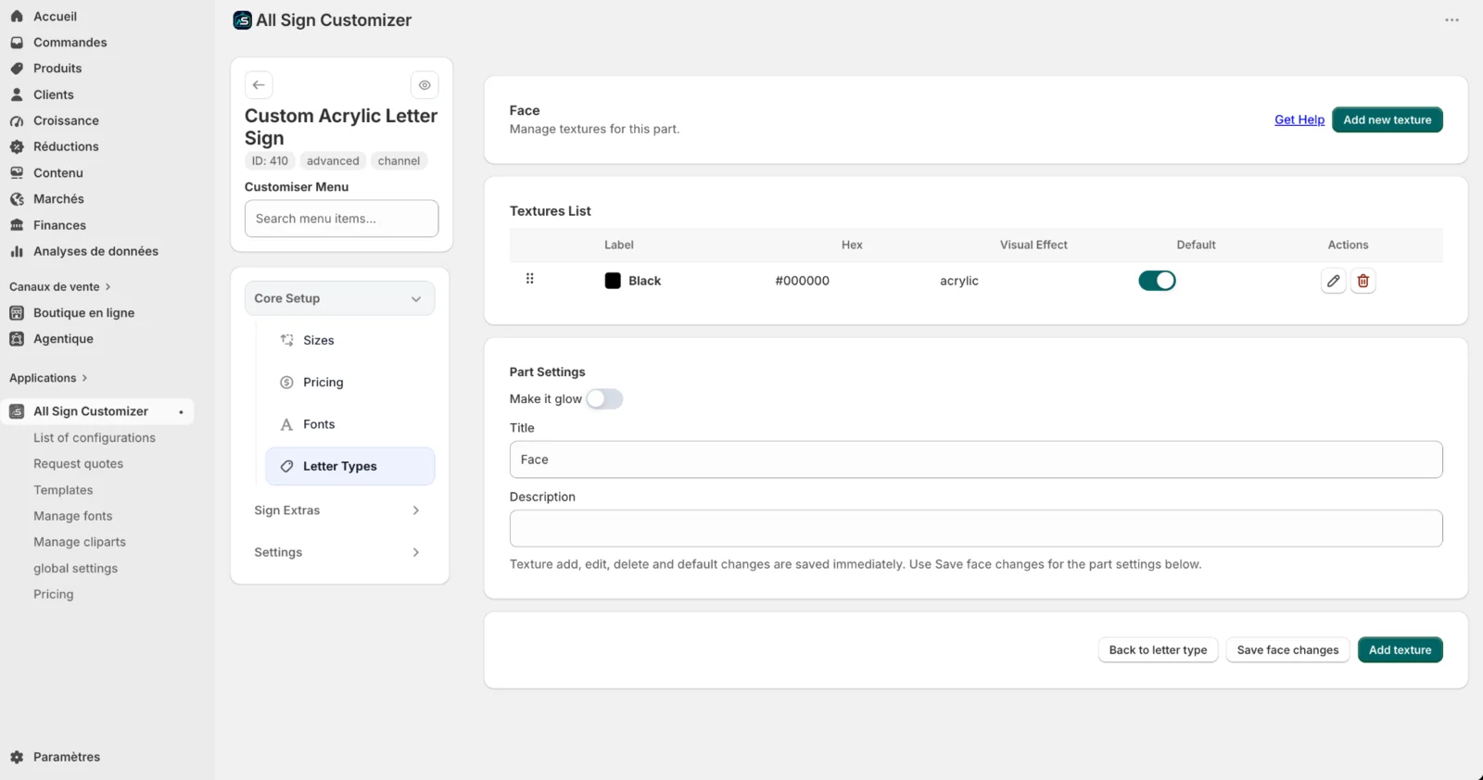Click the Commandes inbox icon

click(x=17, y=43)
